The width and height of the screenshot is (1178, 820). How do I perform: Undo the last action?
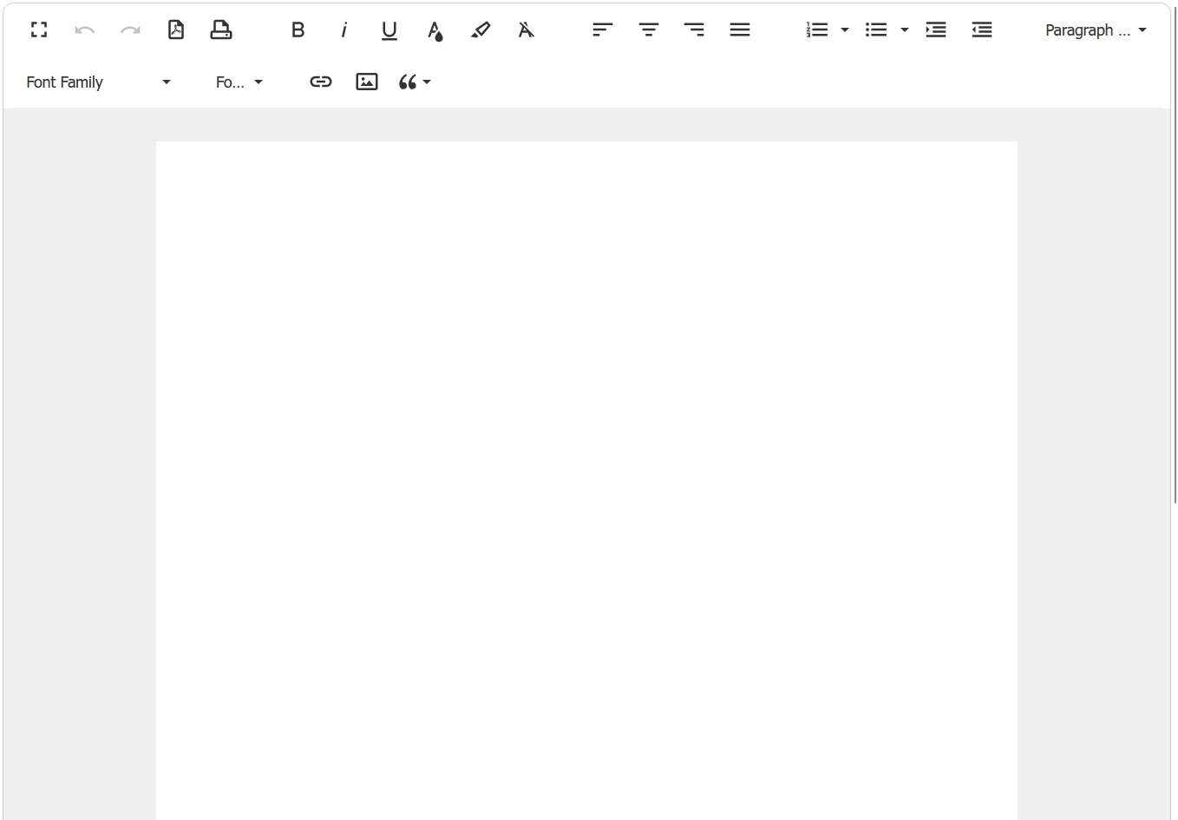(x=84, y=29)
